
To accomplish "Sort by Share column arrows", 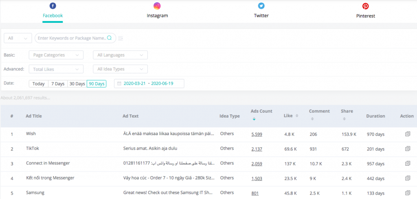I will pyautogui.click(x=344, y=119).
